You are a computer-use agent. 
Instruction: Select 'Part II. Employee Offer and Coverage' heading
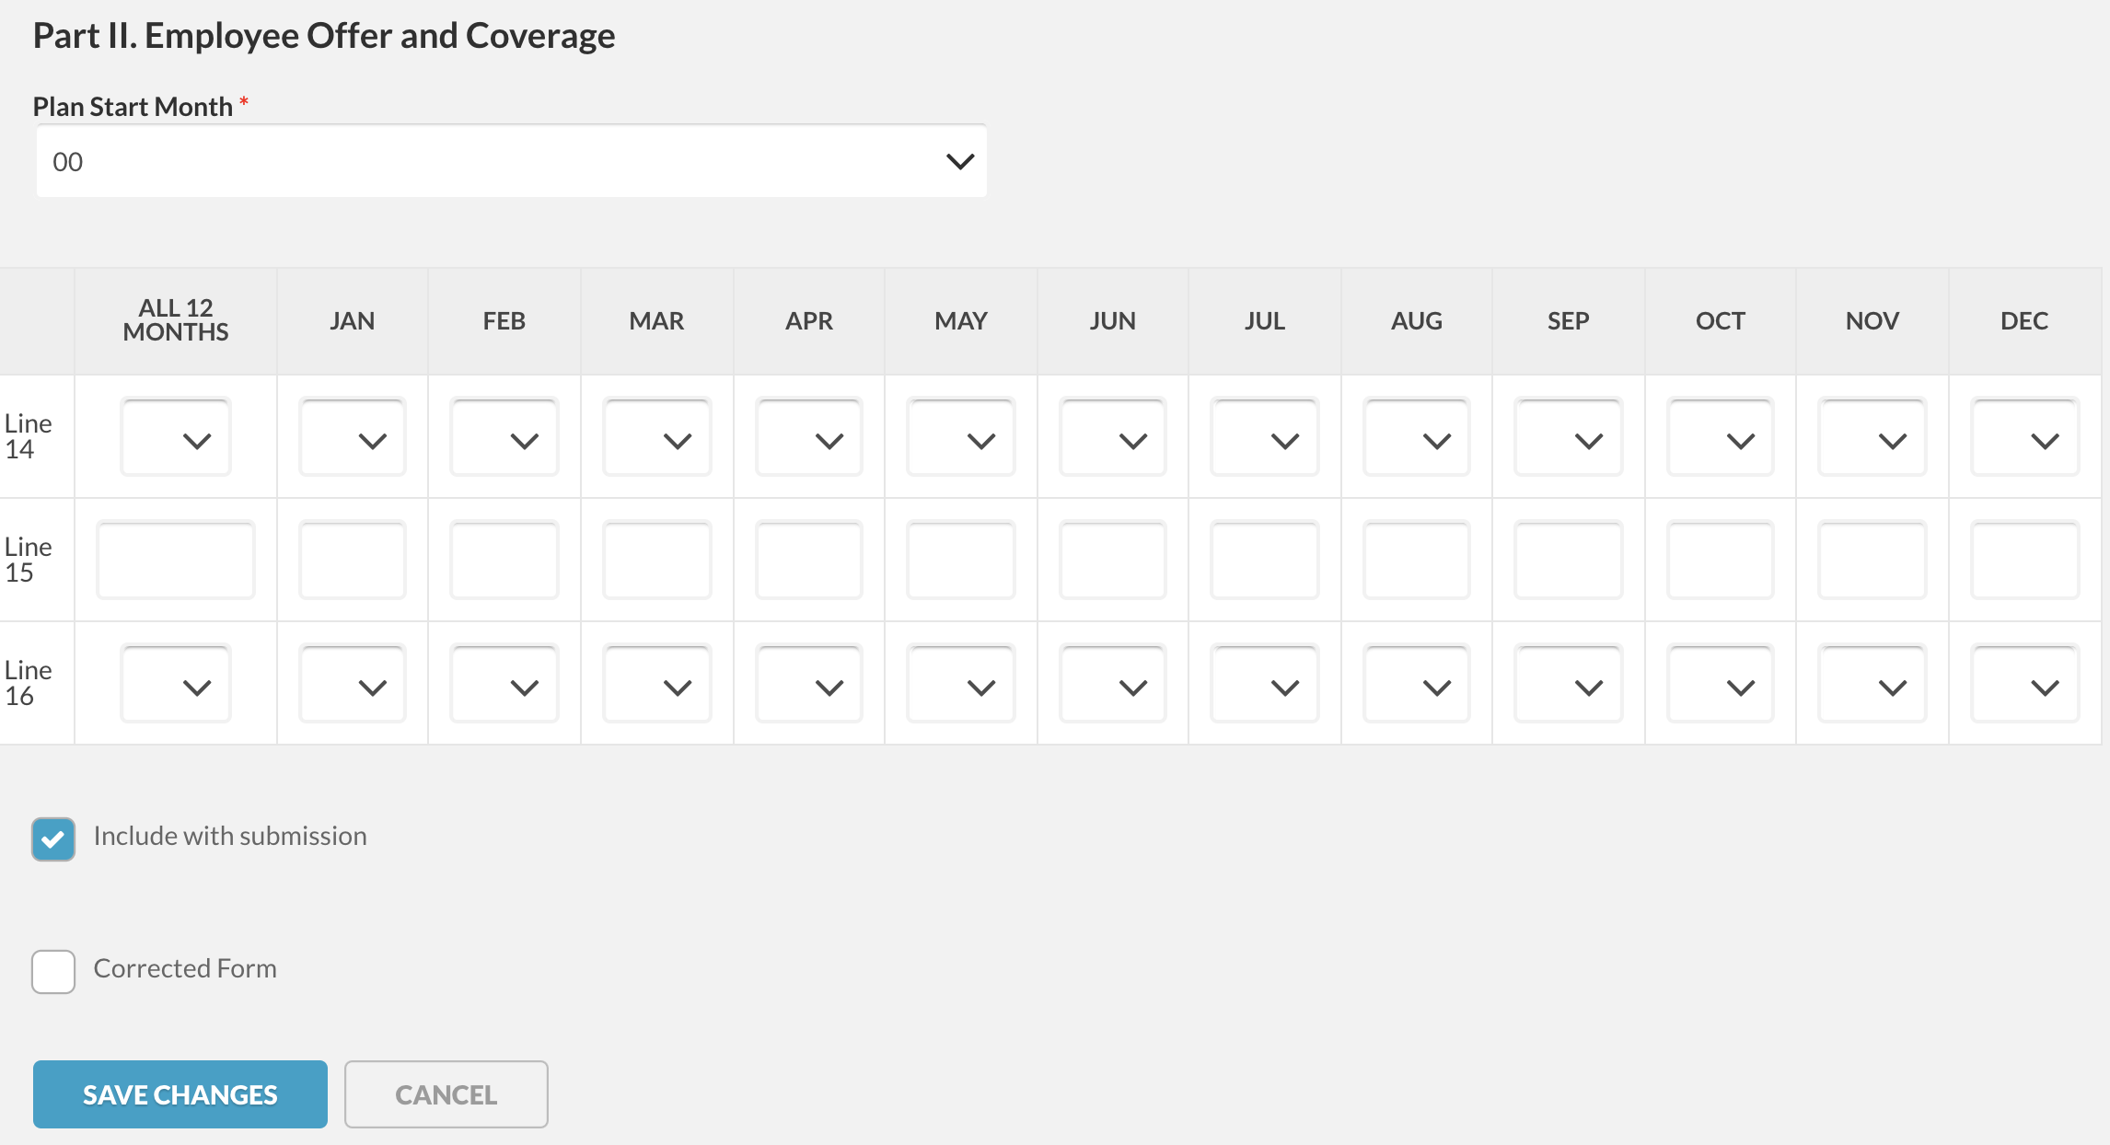pyautogui.click(x=324, y=36)
